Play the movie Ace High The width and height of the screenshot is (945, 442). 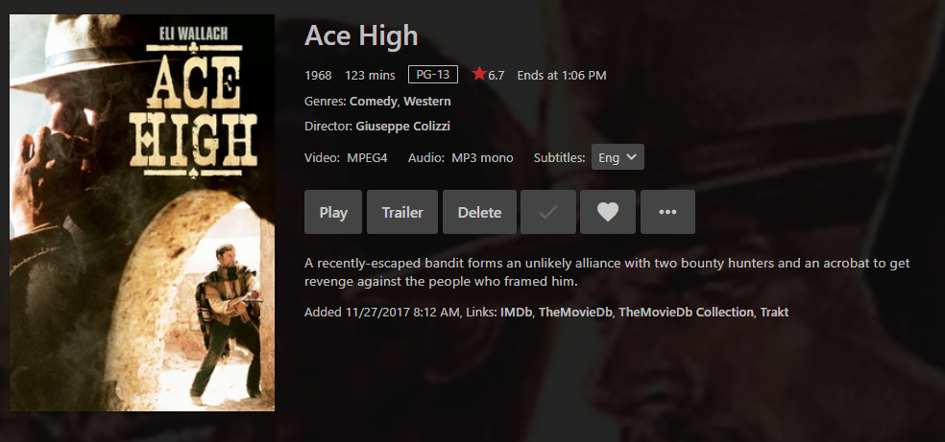pos(333,212)
